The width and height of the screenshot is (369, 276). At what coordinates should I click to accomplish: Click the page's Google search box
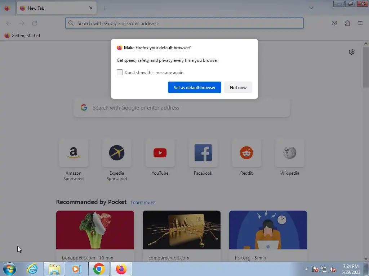click(x=182, y=108)
